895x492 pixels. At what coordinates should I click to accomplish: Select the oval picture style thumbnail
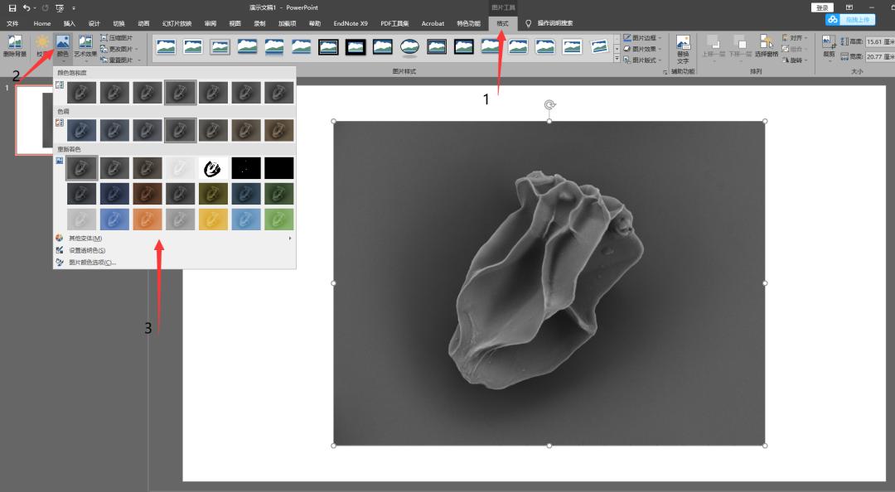tap(409, 47)
